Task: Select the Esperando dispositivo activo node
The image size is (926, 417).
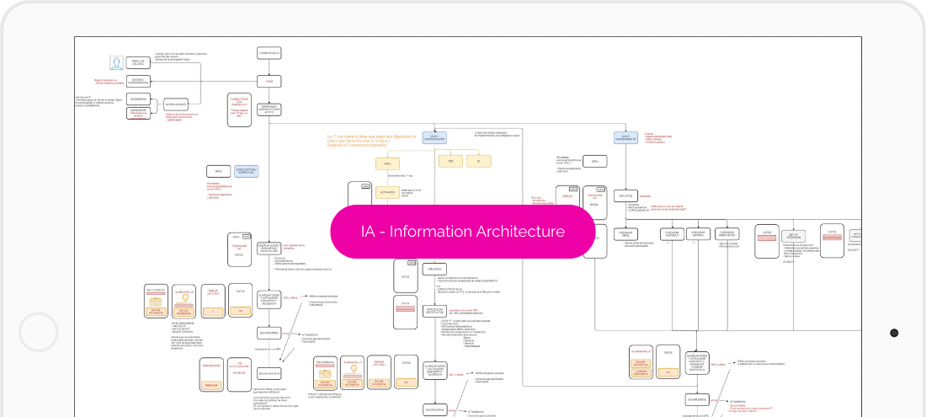Action: tap(269, 109)
